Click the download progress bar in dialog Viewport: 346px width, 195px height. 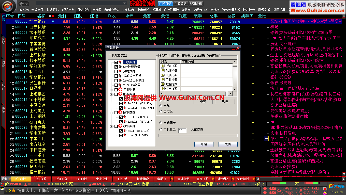click(x=198, y=136)
